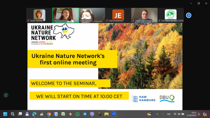Select Oleksandra Kunyk's video tile
This screenshot has height=118, width=210.
click(x=144, y=15)
